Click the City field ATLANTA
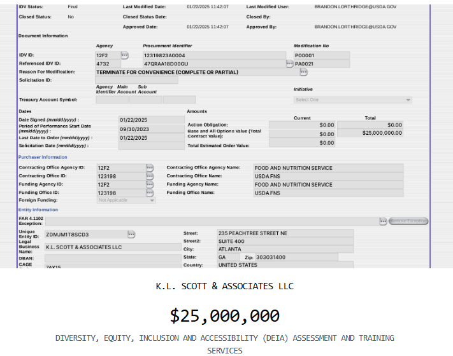Viewport: 453px width, 356px height. point(285,249)
